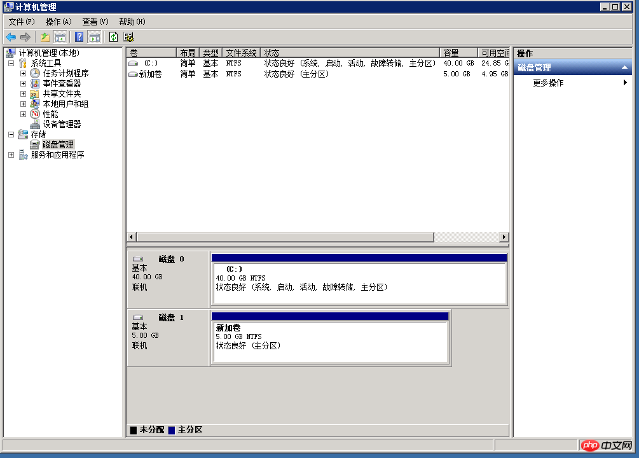Viewport: 639px width, 458px height.
Task: Toggle the Show/Hide Action Pane icon
Action: pyautogui.click(x=94, y=38)
